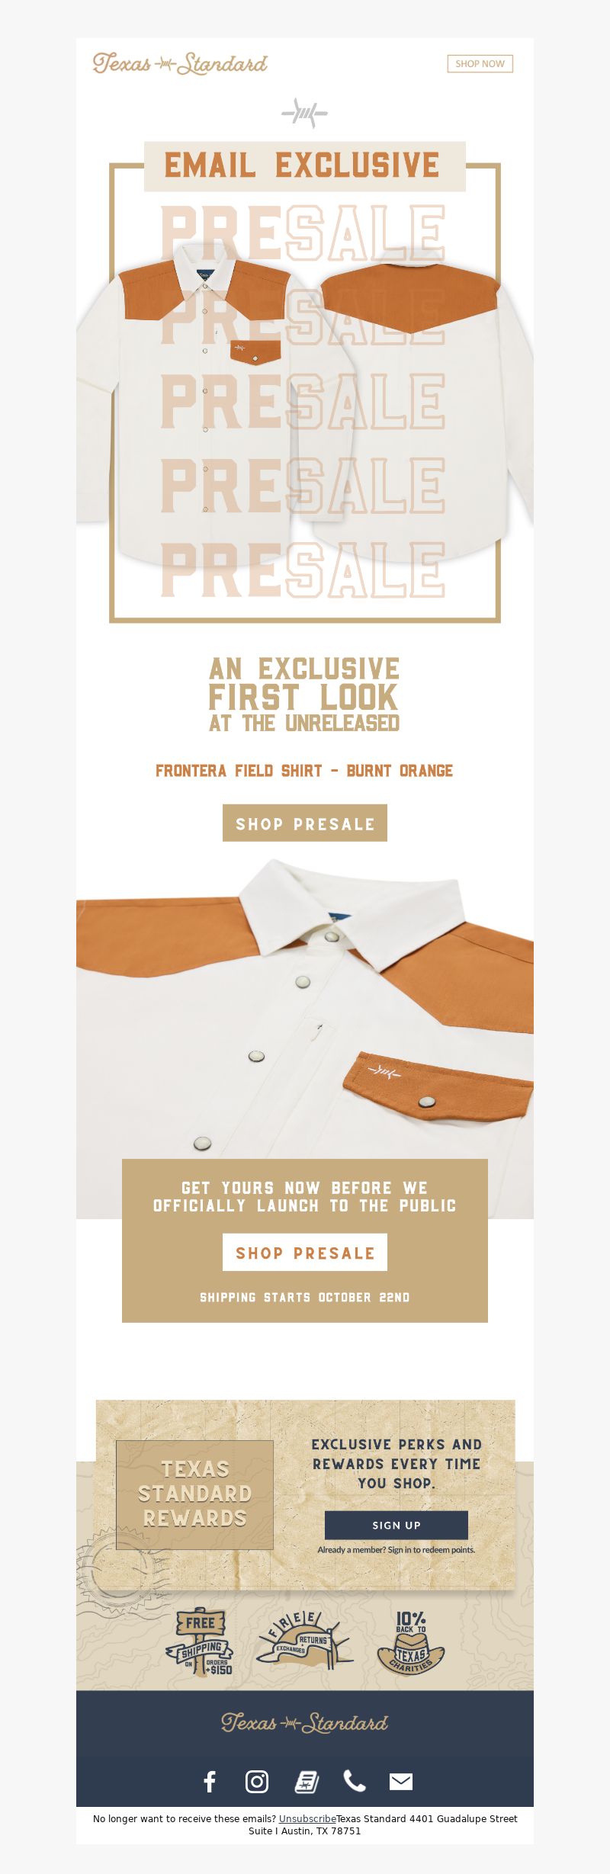Click the phone icon in footer
The height and width of the screenshot is (1874, 610).
coord(355,1781)
